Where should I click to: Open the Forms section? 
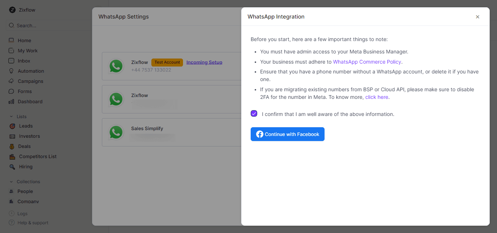point(11,91)
